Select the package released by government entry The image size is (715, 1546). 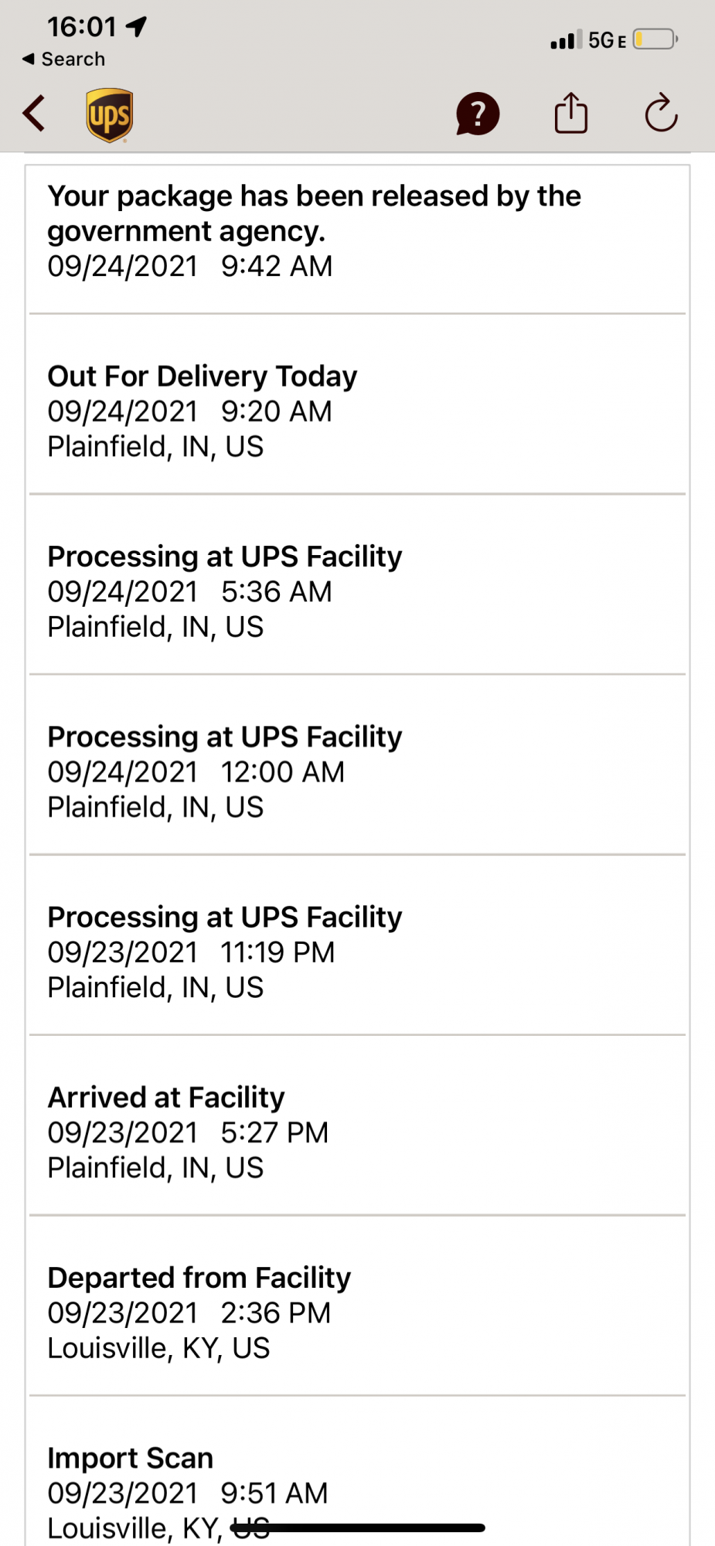click(357, 231)
